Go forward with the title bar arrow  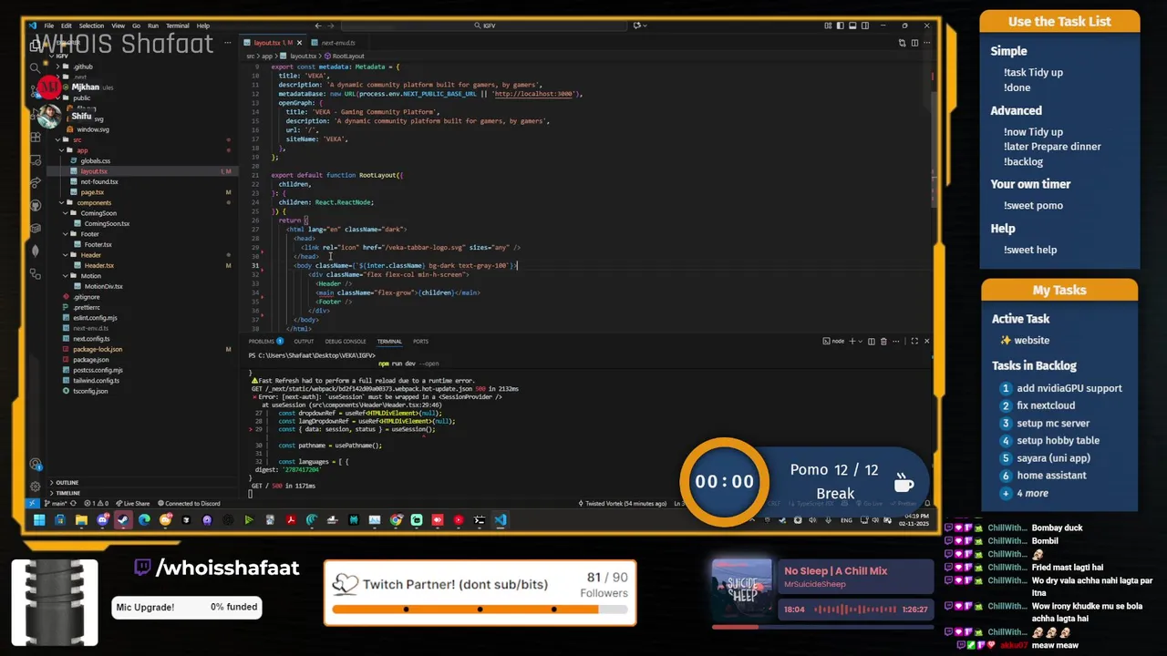pyautogui.click(x=331, y=26)
